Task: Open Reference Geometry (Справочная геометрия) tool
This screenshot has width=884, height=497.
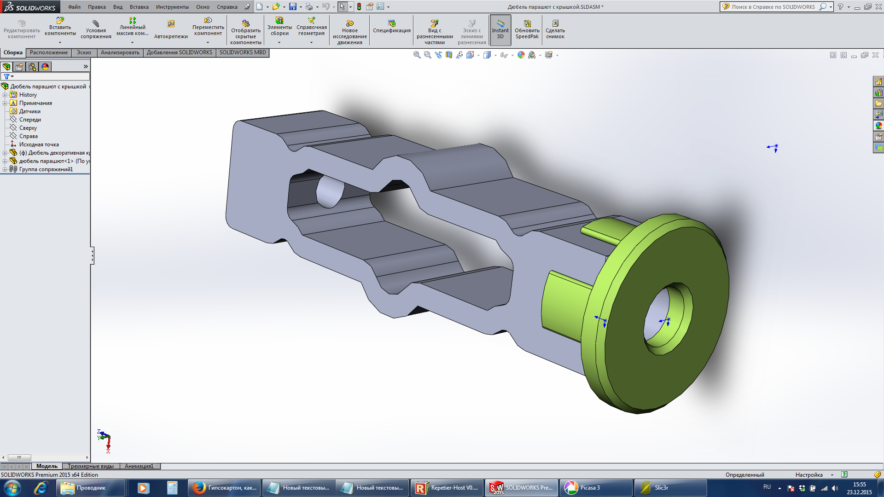Action: pos(312,28)
